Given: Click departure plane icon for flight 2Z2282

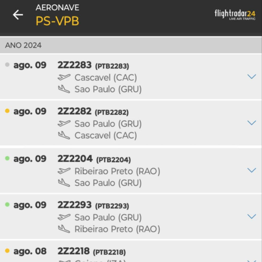Looking at the screenshot, I should (x=64, y=124).
